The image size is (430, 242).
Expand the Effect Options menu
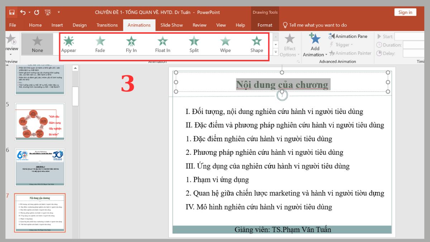(290, 45)
